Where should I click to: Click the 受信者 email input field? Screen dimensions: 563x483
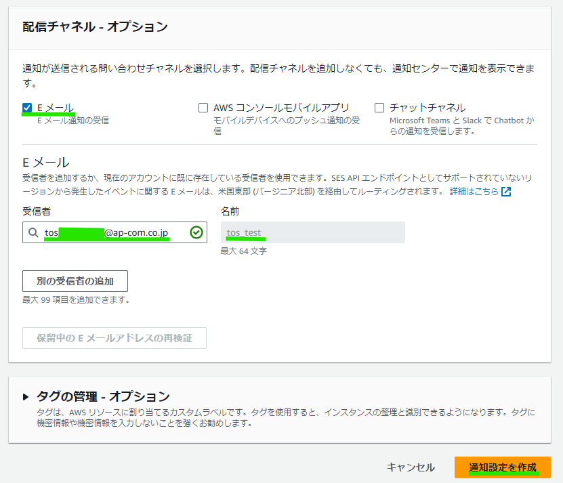(114, 232)
